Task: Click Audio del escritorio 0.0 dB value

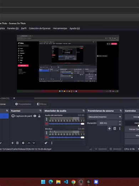Action: [x=81, y=115]
